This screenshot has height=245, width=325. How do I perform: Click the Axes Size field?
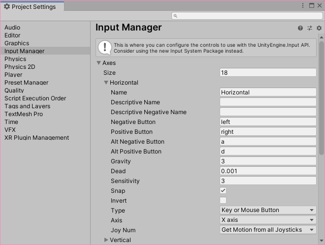point(268,72)
